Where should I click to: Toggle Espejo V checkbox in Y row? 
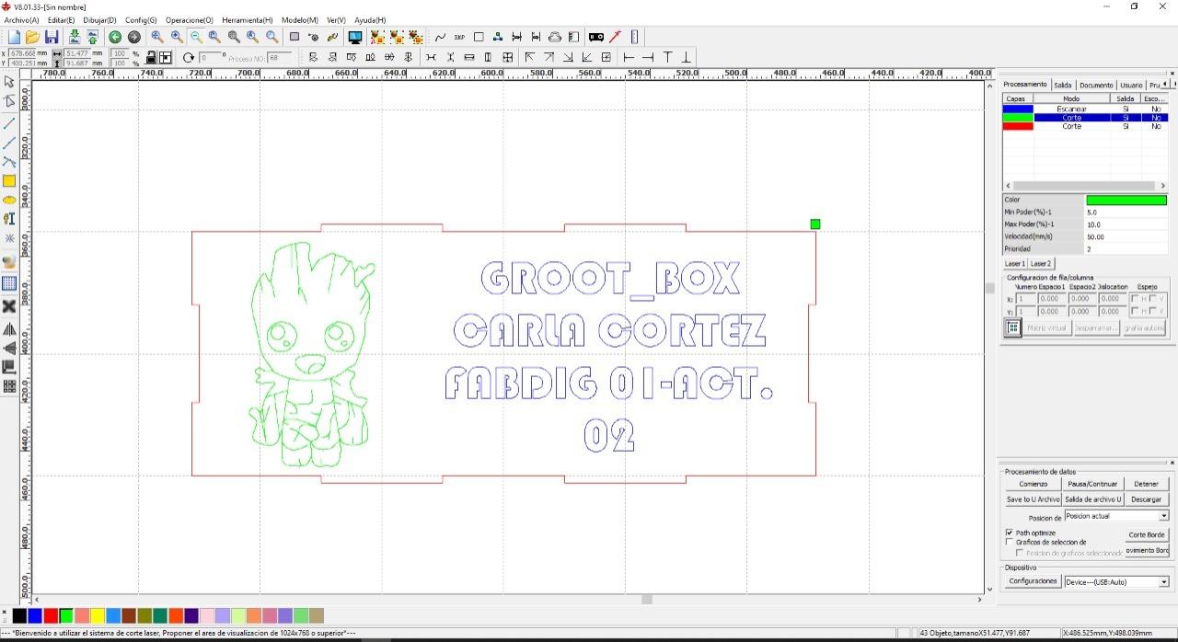(x=1152, y=311)
